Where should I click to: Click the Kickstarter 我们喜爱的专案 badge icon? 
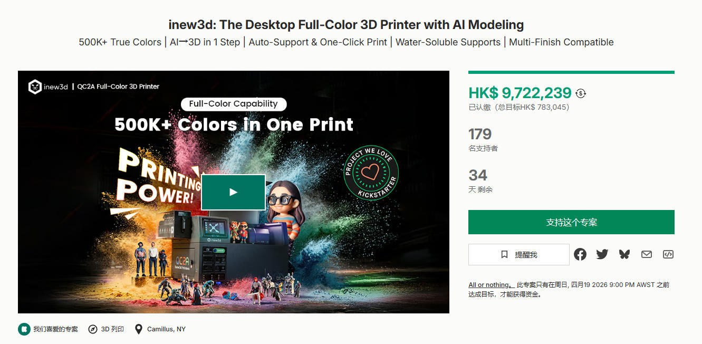pyautogui.click(x=24, y=329)
